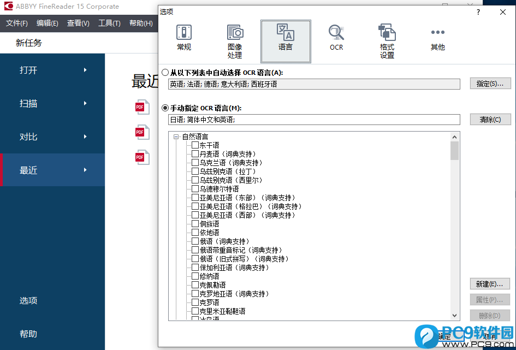Click the 删除(D) button
Image resolution: width=516 pixels, height=350 pixels.
tap(490, 316)
